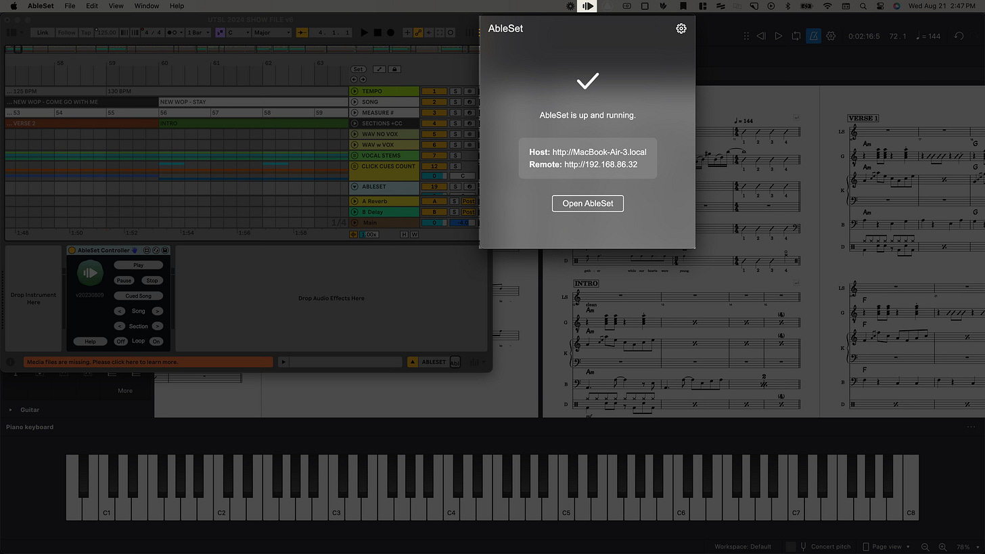This screenshot has width=985, height=554.
Task: Zoom in MuseScore score view
Action: (942, 547)
